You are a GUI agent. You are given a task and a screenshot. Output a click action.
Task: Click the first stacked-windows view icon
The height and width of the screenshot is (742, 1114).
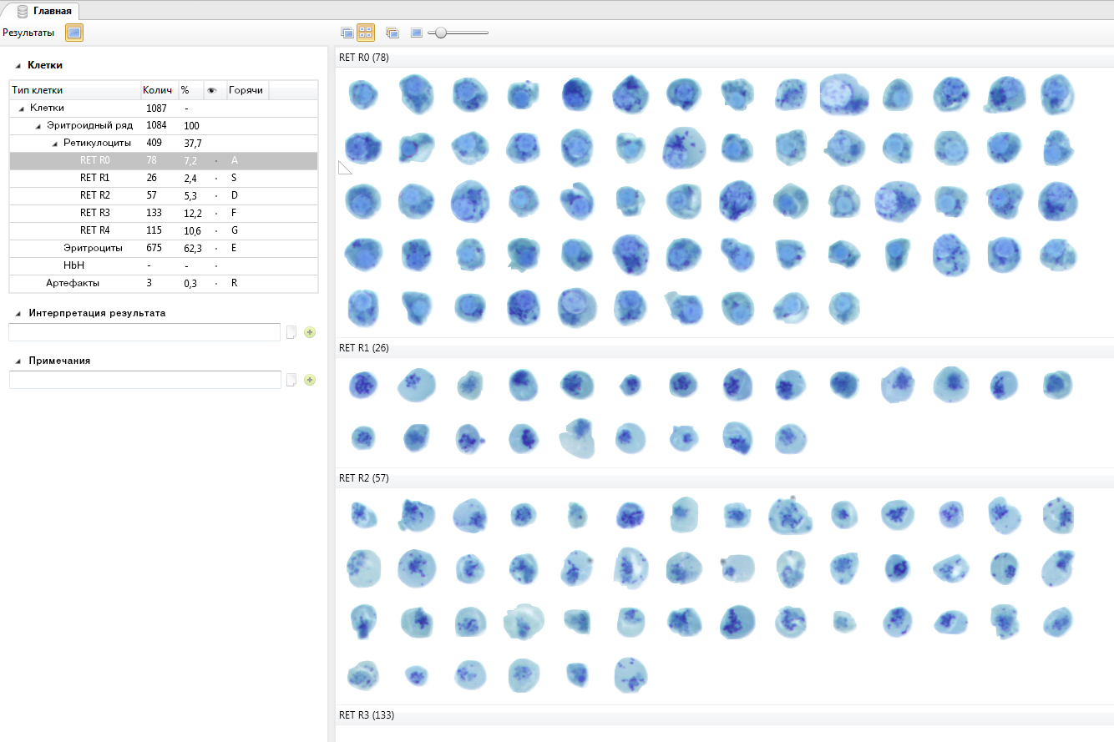pos(347,33)
